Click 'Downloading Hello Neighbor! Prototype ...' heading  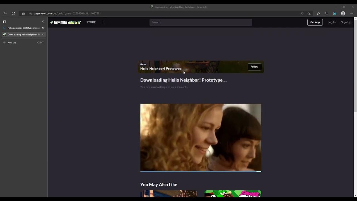tap(183, 80)
